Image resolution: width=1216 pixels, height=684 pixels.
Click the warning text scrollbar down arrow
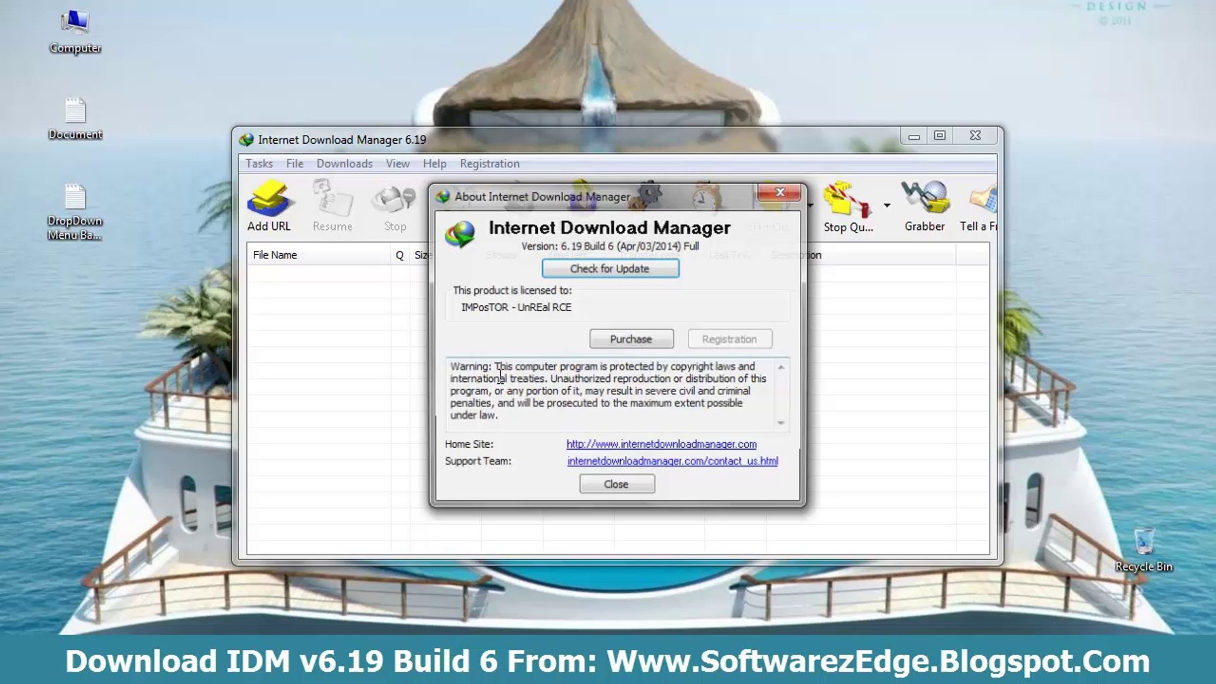coord(781,422)
